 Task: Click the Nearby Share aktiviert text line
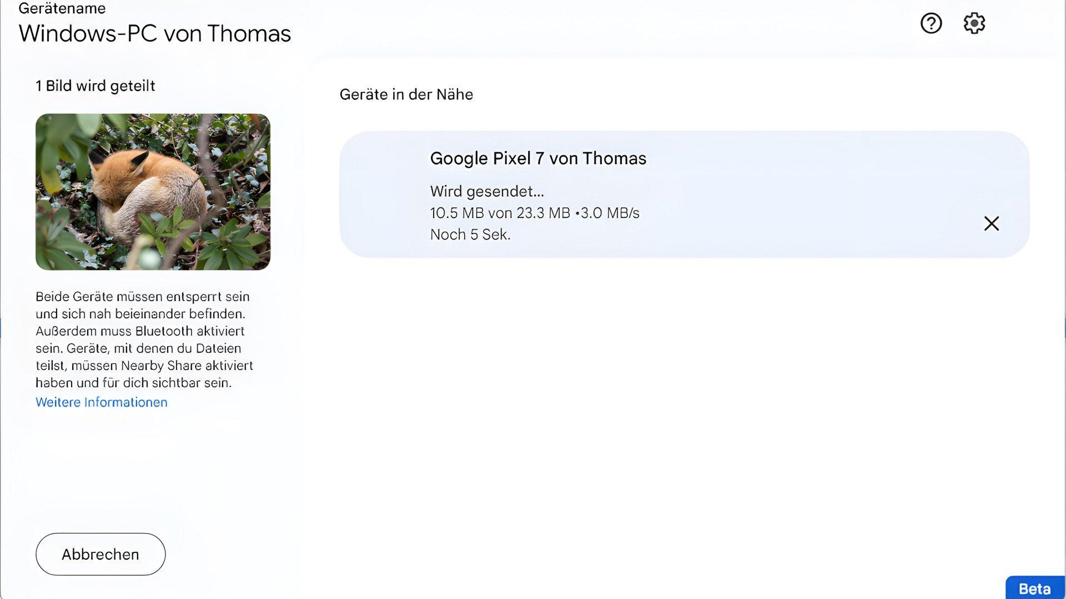(x=144, y=366)
